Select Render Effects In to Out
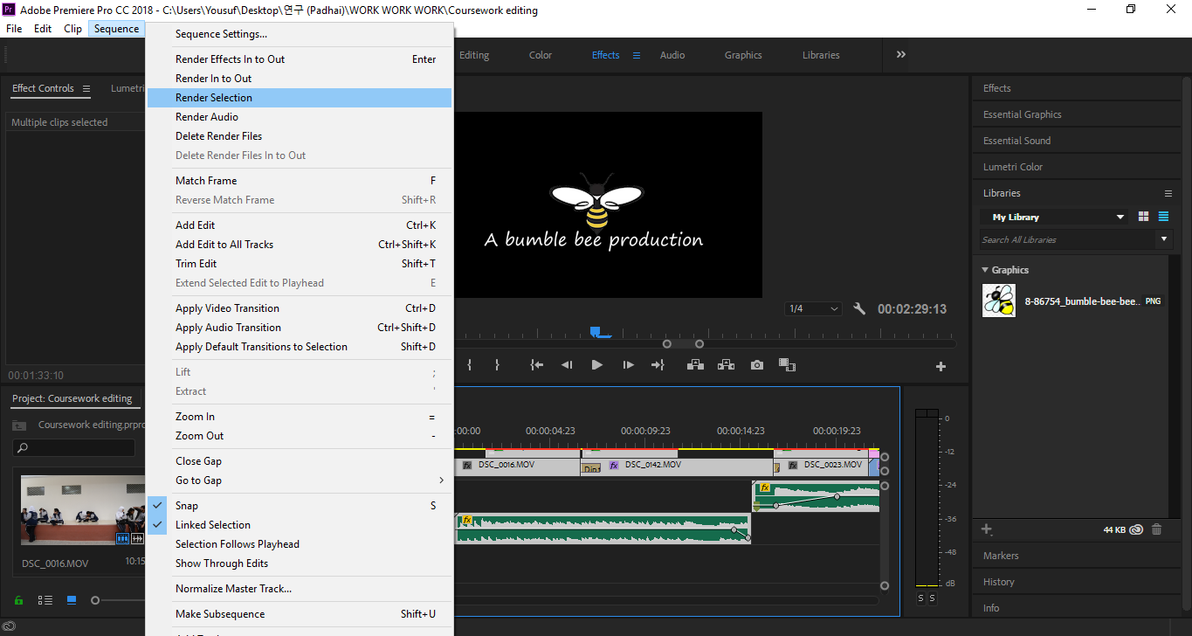Screen dimensions: 1192x636 coord(300,59)
